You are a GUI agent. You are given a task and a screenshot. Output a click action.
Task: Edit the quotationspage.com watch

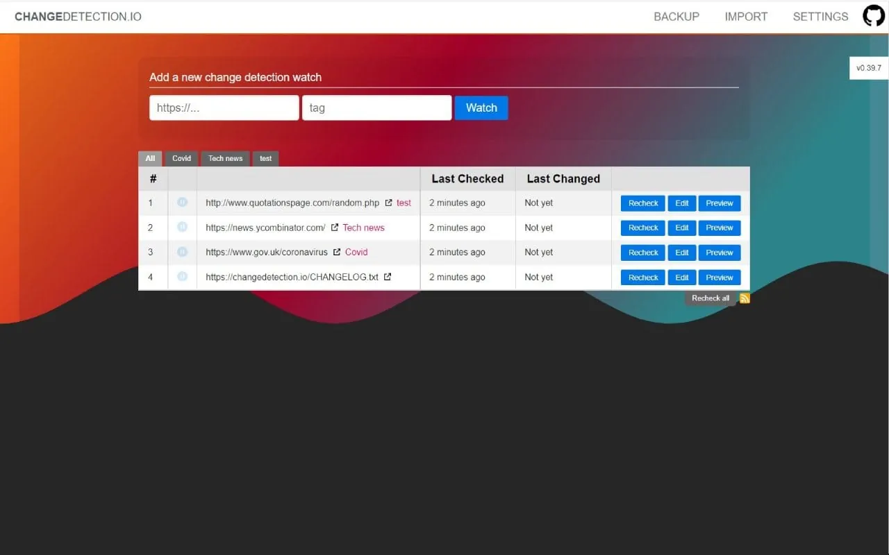[x=682, y=203]
